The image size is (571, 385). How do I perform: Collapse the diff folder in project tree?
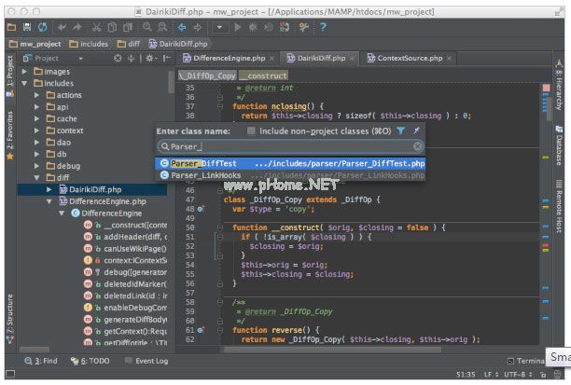click(x=37, y=177)
